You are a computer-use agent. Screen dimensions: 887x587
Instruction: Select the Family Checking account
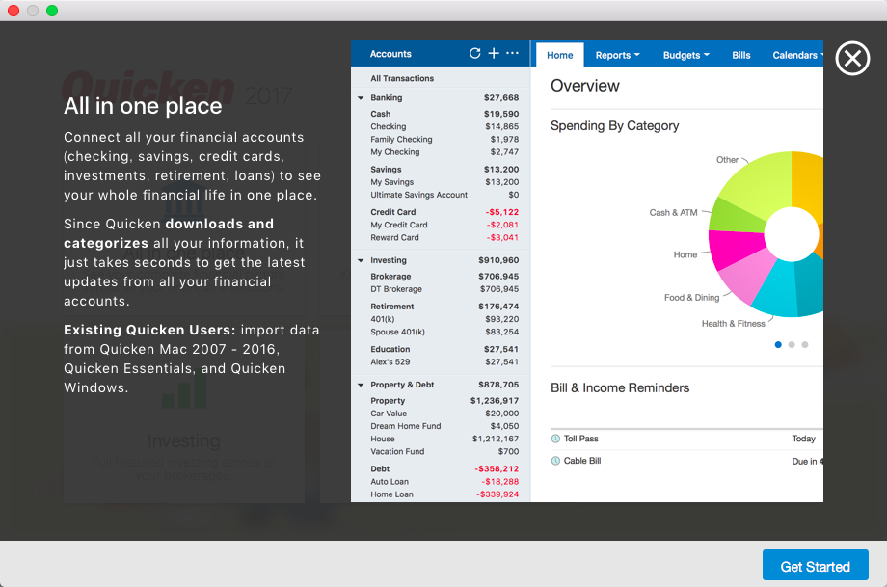point(440,139)
